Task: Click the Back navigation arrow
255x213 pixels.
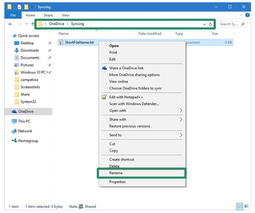Action: pos(11,24)
